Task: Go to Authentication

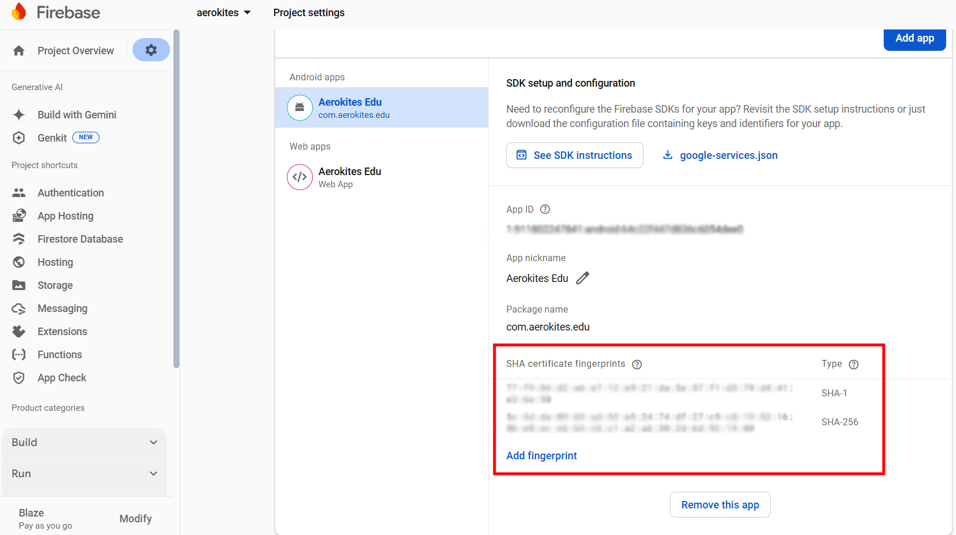Action: pos(71,192)
